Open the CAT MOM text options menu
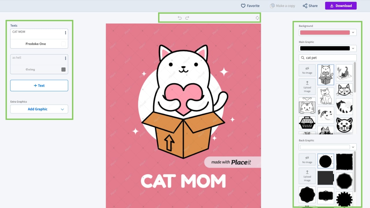The width and height of the screenshot is (370, 208). click(x=66, y=33)
